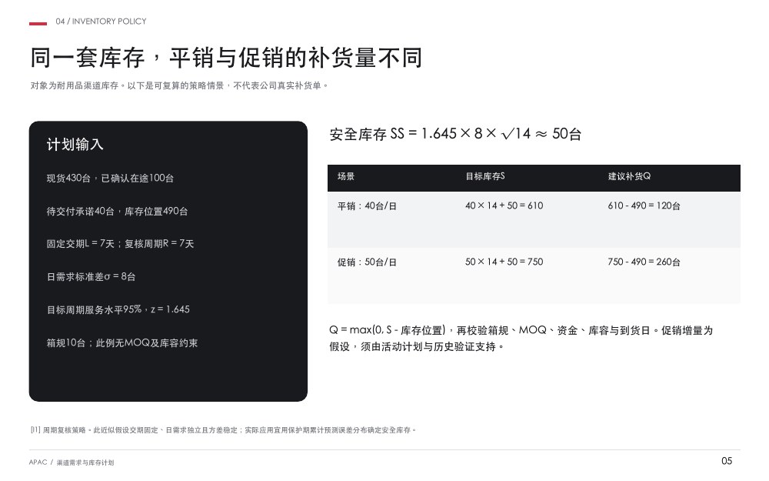Select the cell '40 × 14 + 50 = 610'

504,205
